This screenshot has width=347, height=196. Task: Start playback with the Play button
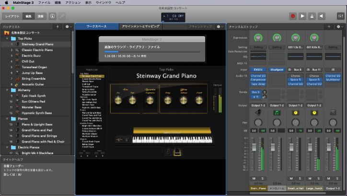point(302,16)
